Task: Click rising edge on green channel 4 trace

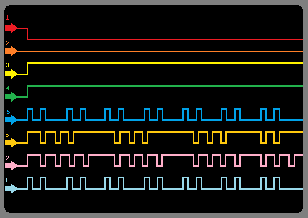Action: coord(28,91)
